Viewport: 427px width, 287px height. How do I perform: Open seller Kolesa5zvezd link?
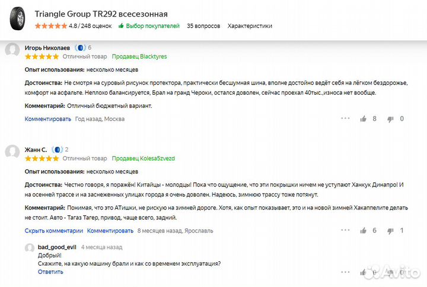pos(143,159)
